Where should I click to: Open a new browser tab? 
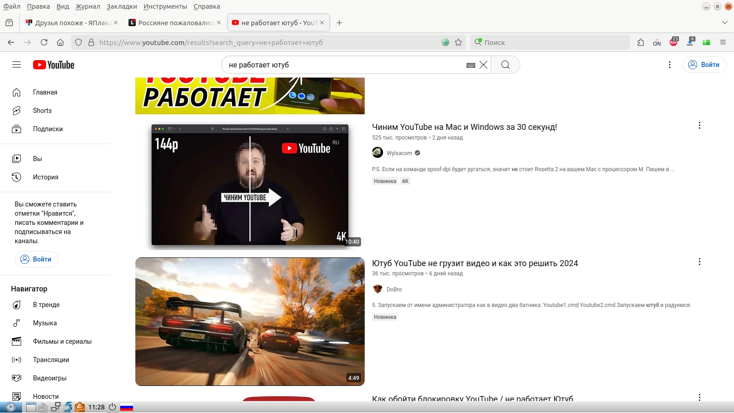pos(339,22)
